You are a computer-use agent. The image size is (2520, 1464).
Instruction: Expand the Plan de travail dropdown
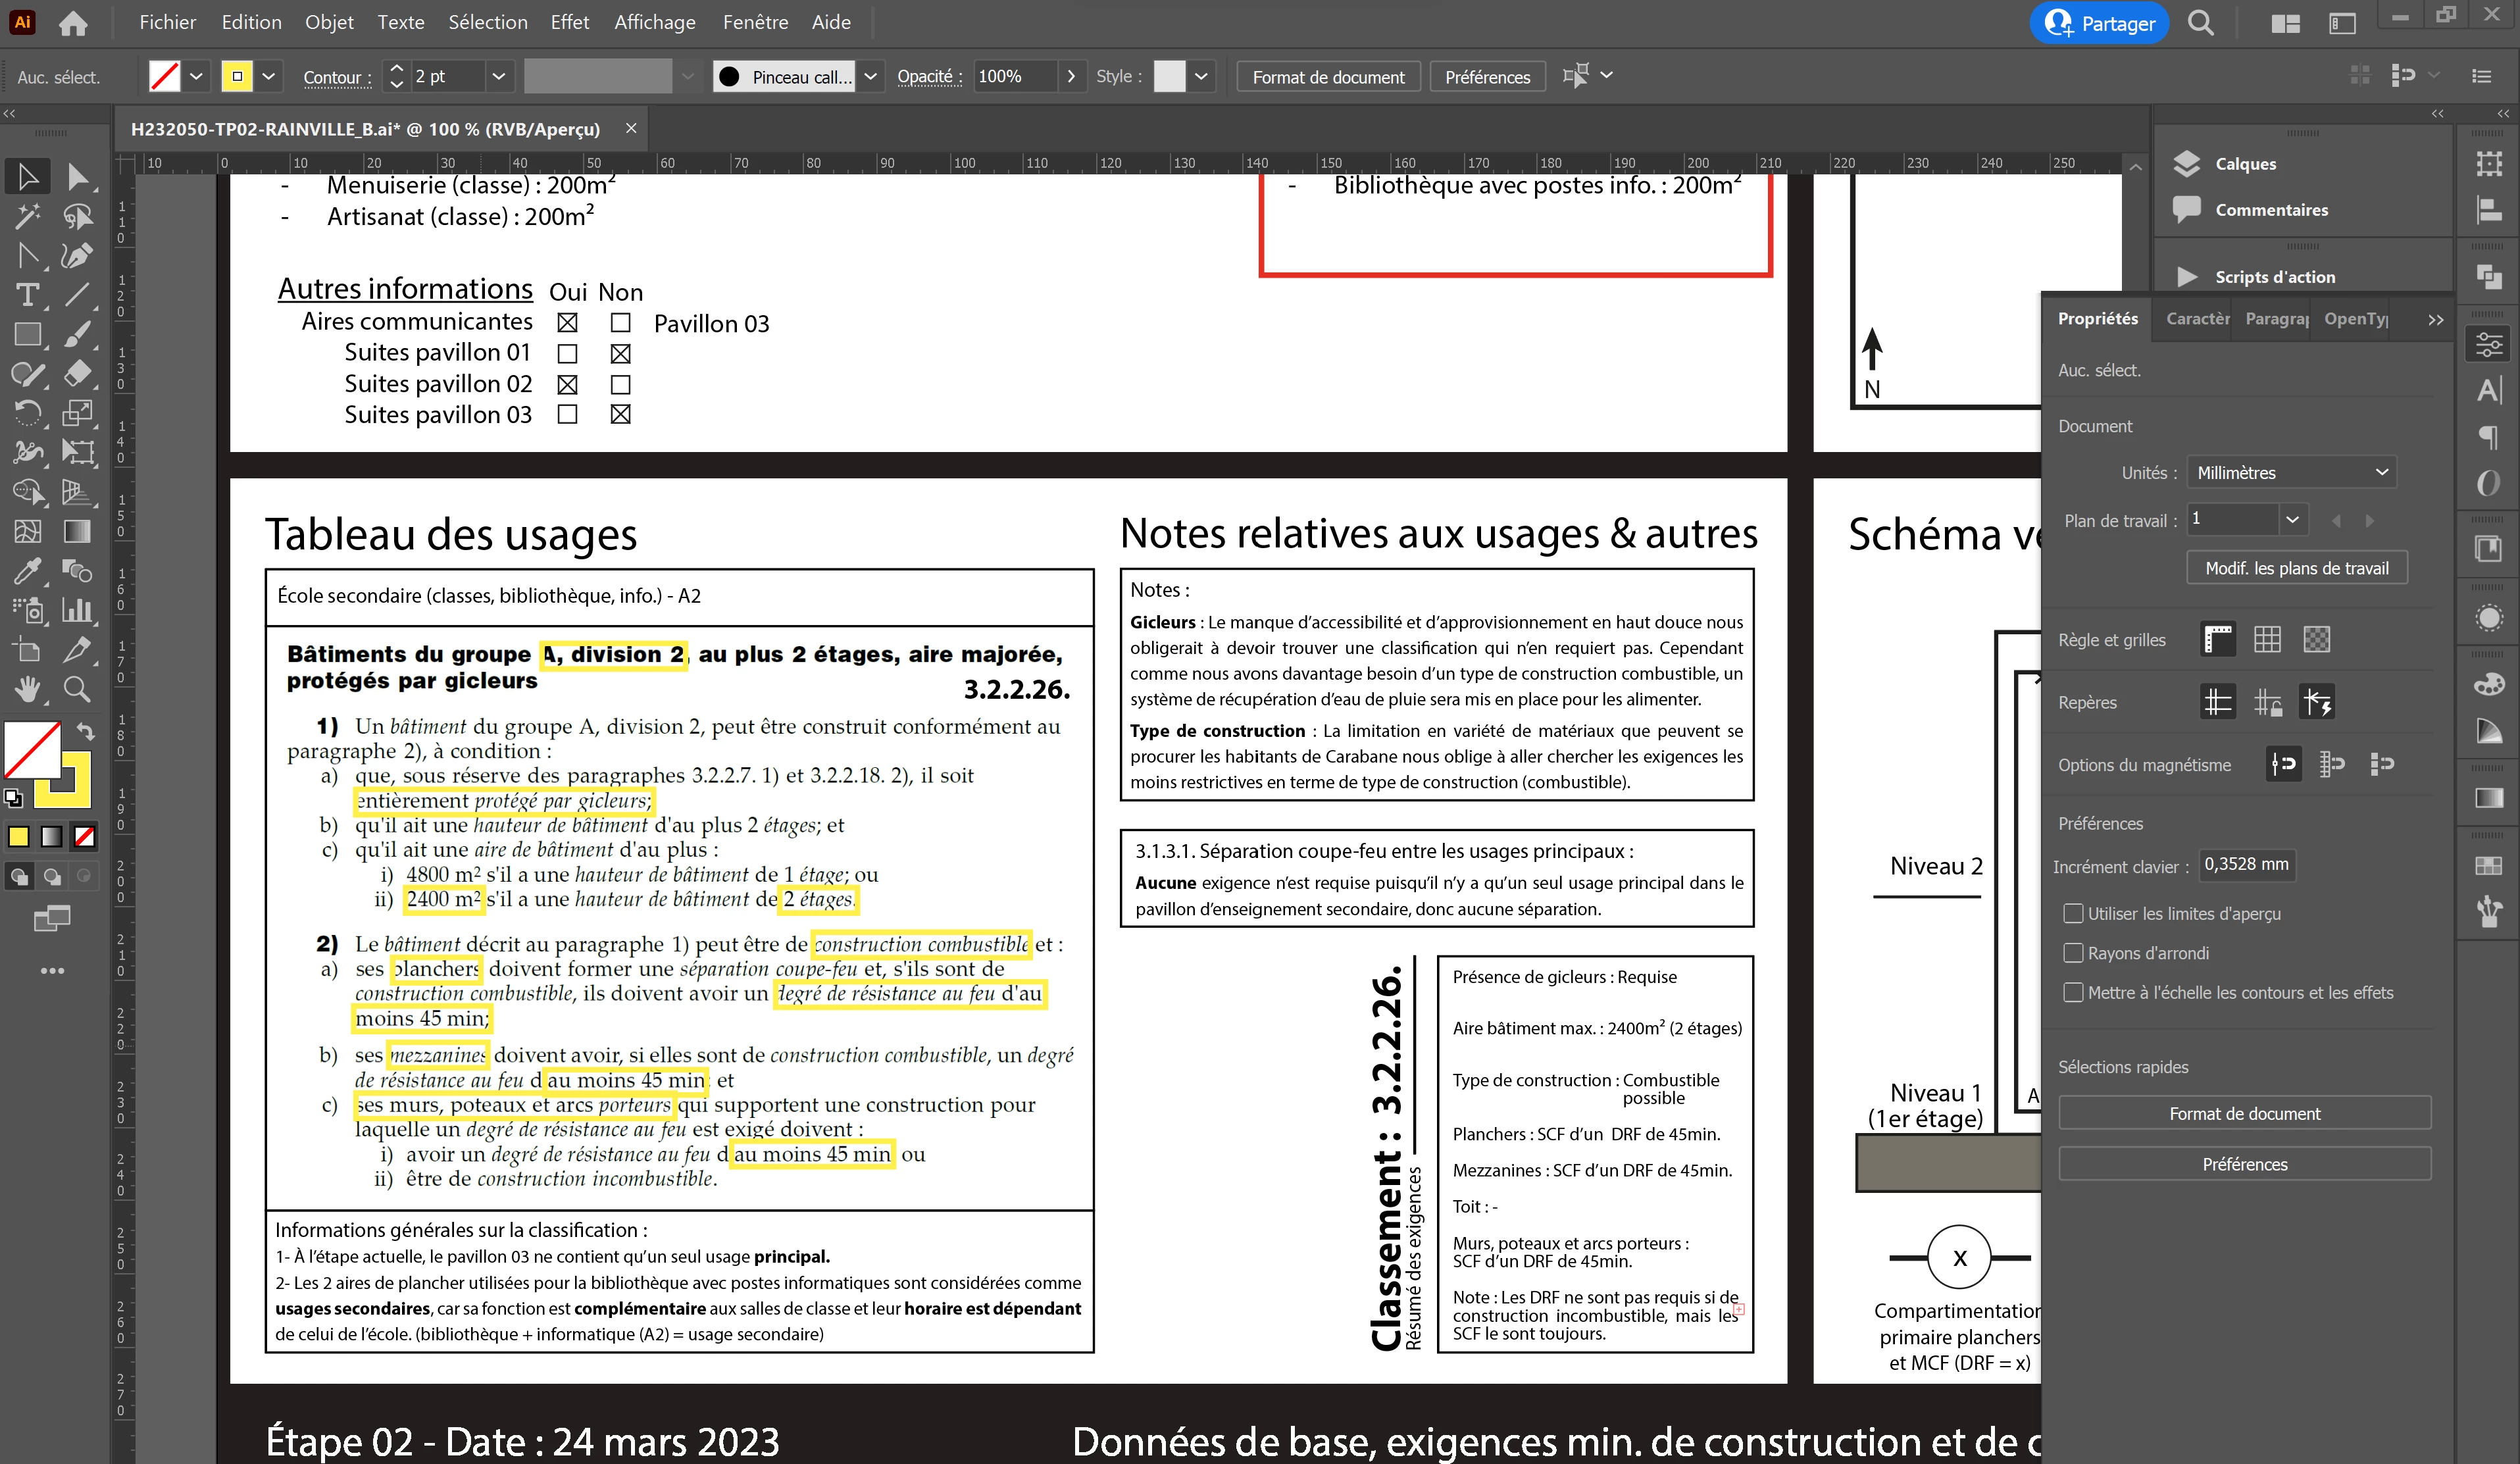(2292, 519)
